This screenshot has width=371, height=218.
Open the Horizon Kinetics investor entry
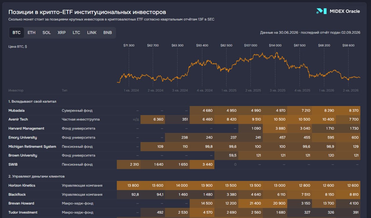22,185
